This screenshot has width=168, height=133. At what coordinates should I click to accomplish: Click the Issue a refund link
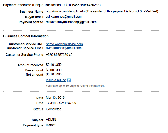pos(56,80)
